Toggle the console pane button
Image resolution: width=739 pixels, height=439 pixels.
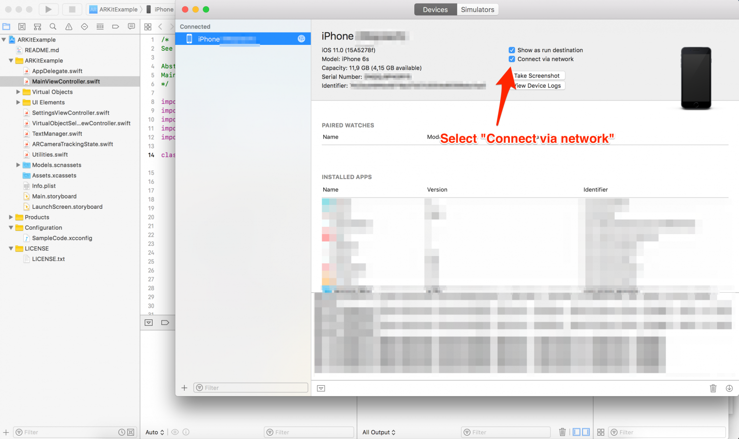586,432
